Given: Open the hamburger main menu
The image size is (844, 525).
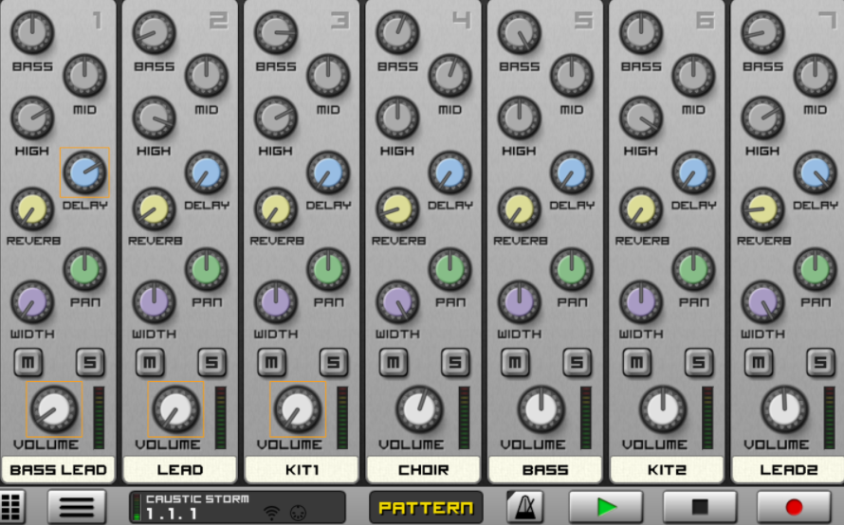Looking at the screenshot, I should [77, 507].
